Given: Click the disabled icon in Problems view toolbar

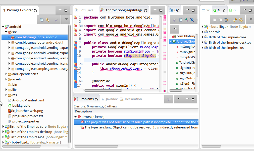Looking at the screenshot, I should point(169,99).
